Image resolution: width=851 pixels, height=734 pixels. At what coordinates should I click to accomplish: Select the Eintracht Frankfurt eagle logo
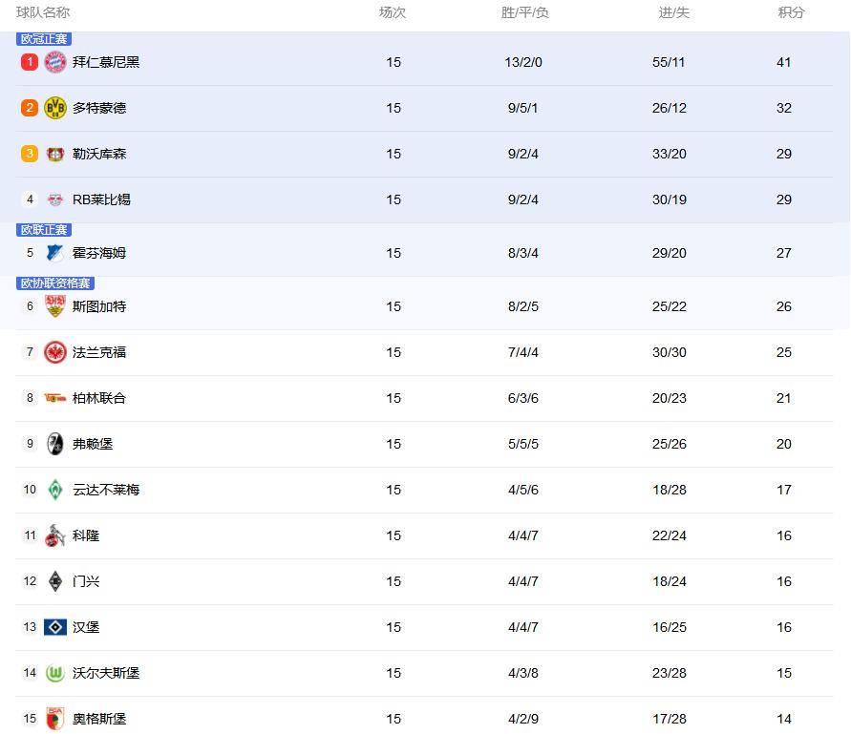tap(55, 352)
